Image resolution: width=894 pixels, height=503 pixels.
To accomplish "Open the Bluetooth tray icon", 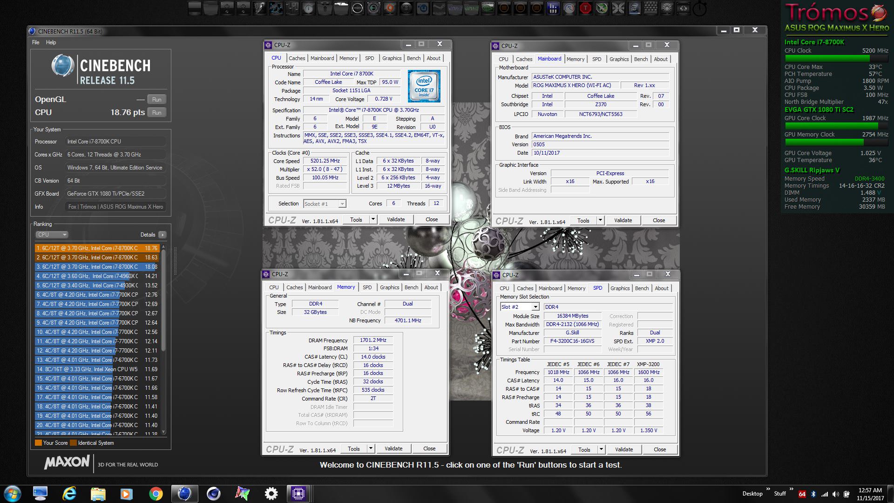I will (x=813, y=494).
